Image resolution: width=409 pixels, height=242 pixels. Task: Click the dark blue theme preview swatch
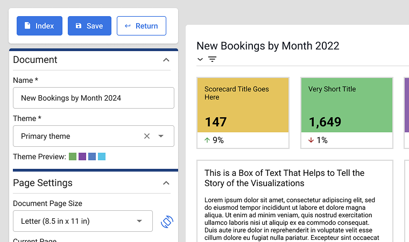92,156
